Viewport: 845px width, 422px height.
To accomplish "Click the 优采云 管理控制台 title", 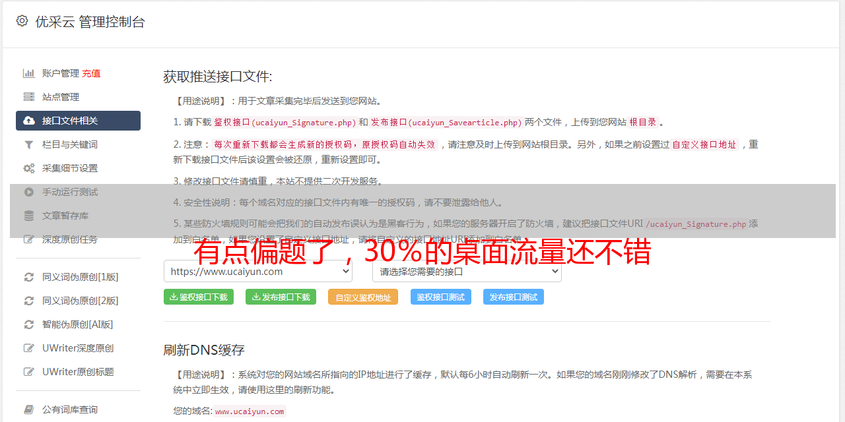I will (90, 22).
